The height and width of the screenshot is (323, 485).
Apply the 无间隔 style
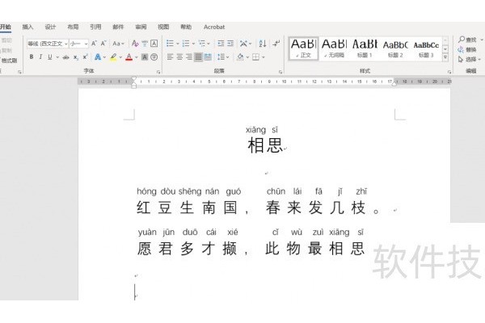click(334, 48)
